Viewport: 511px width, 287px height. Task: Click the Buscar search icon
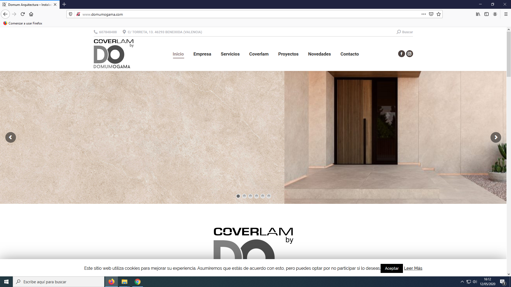tap(398, 32)
